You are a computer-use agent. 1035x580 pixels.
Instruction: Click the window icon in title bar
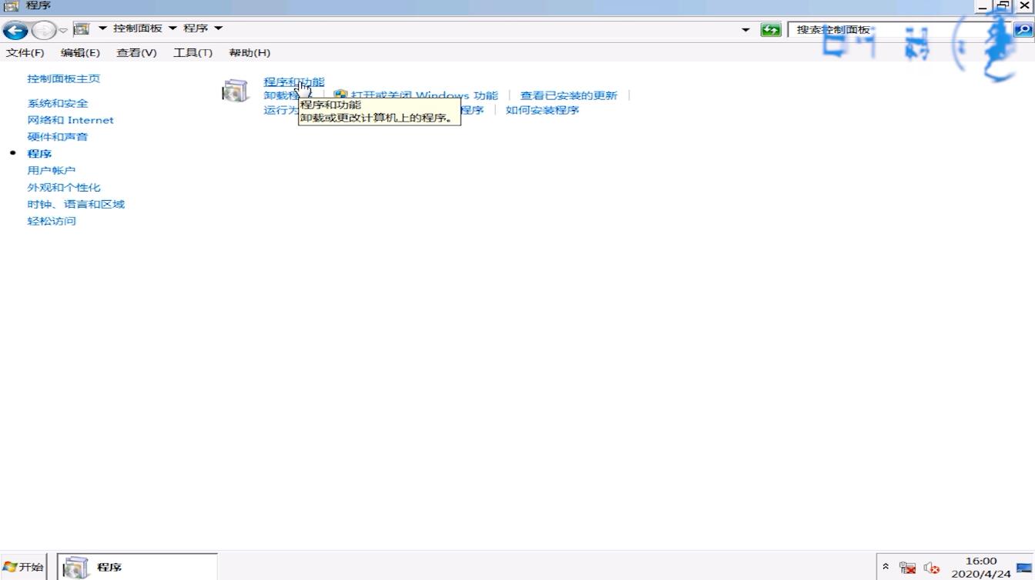(12, 6)
